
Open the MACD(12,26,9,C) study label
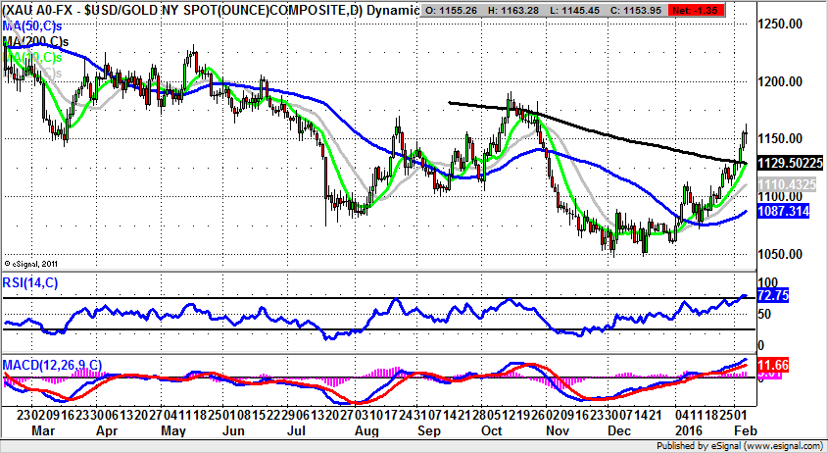[49, 364]
